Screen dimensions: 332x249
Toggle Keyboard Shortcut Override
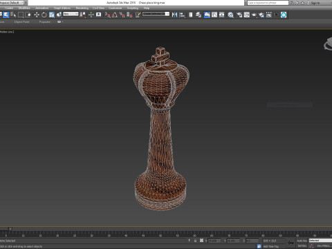tap(99, 15)
